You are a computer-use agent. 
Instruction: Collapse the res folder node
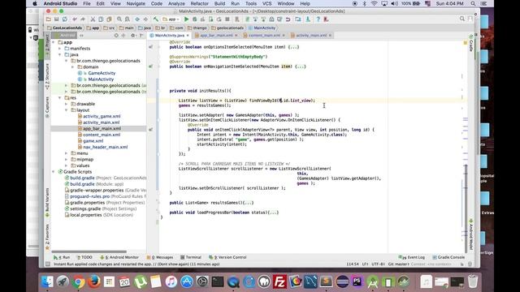[x=60, y=97]
